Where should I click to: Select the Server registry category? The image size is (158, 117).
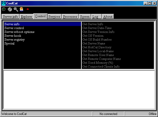[x=14, y=40]
